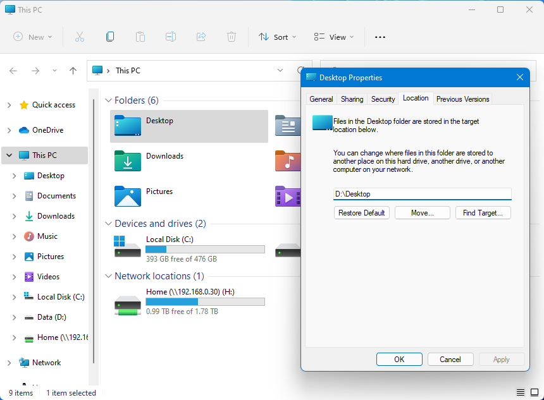
Task: Open the Sort dropdown menu
Action: [x=277, y=37]
